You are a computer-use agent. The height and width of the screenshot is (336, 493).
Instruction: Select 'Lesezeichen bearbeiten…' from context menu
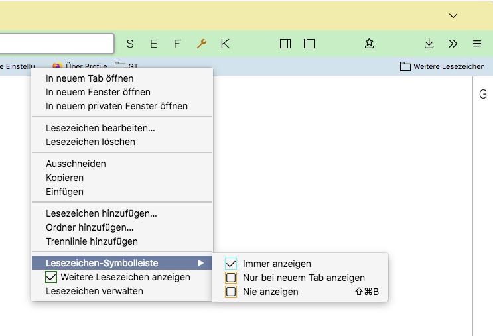click(100, 128)
